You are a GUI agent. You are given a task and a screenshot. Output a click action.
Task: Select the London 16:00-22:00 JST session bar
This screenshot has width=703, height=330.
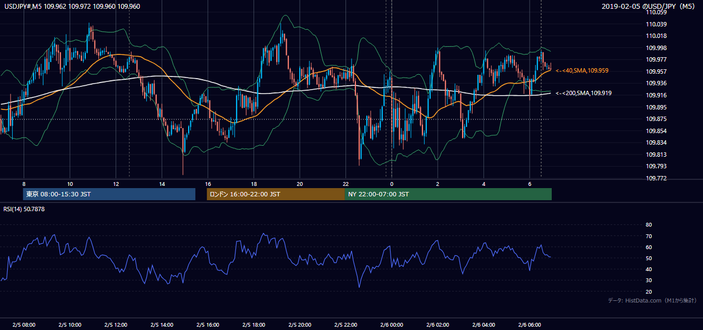(x=276, y=194)
